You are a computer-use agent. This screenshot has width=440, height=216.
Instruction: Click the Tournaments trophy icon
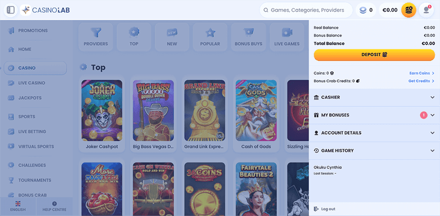coord(11,180)
